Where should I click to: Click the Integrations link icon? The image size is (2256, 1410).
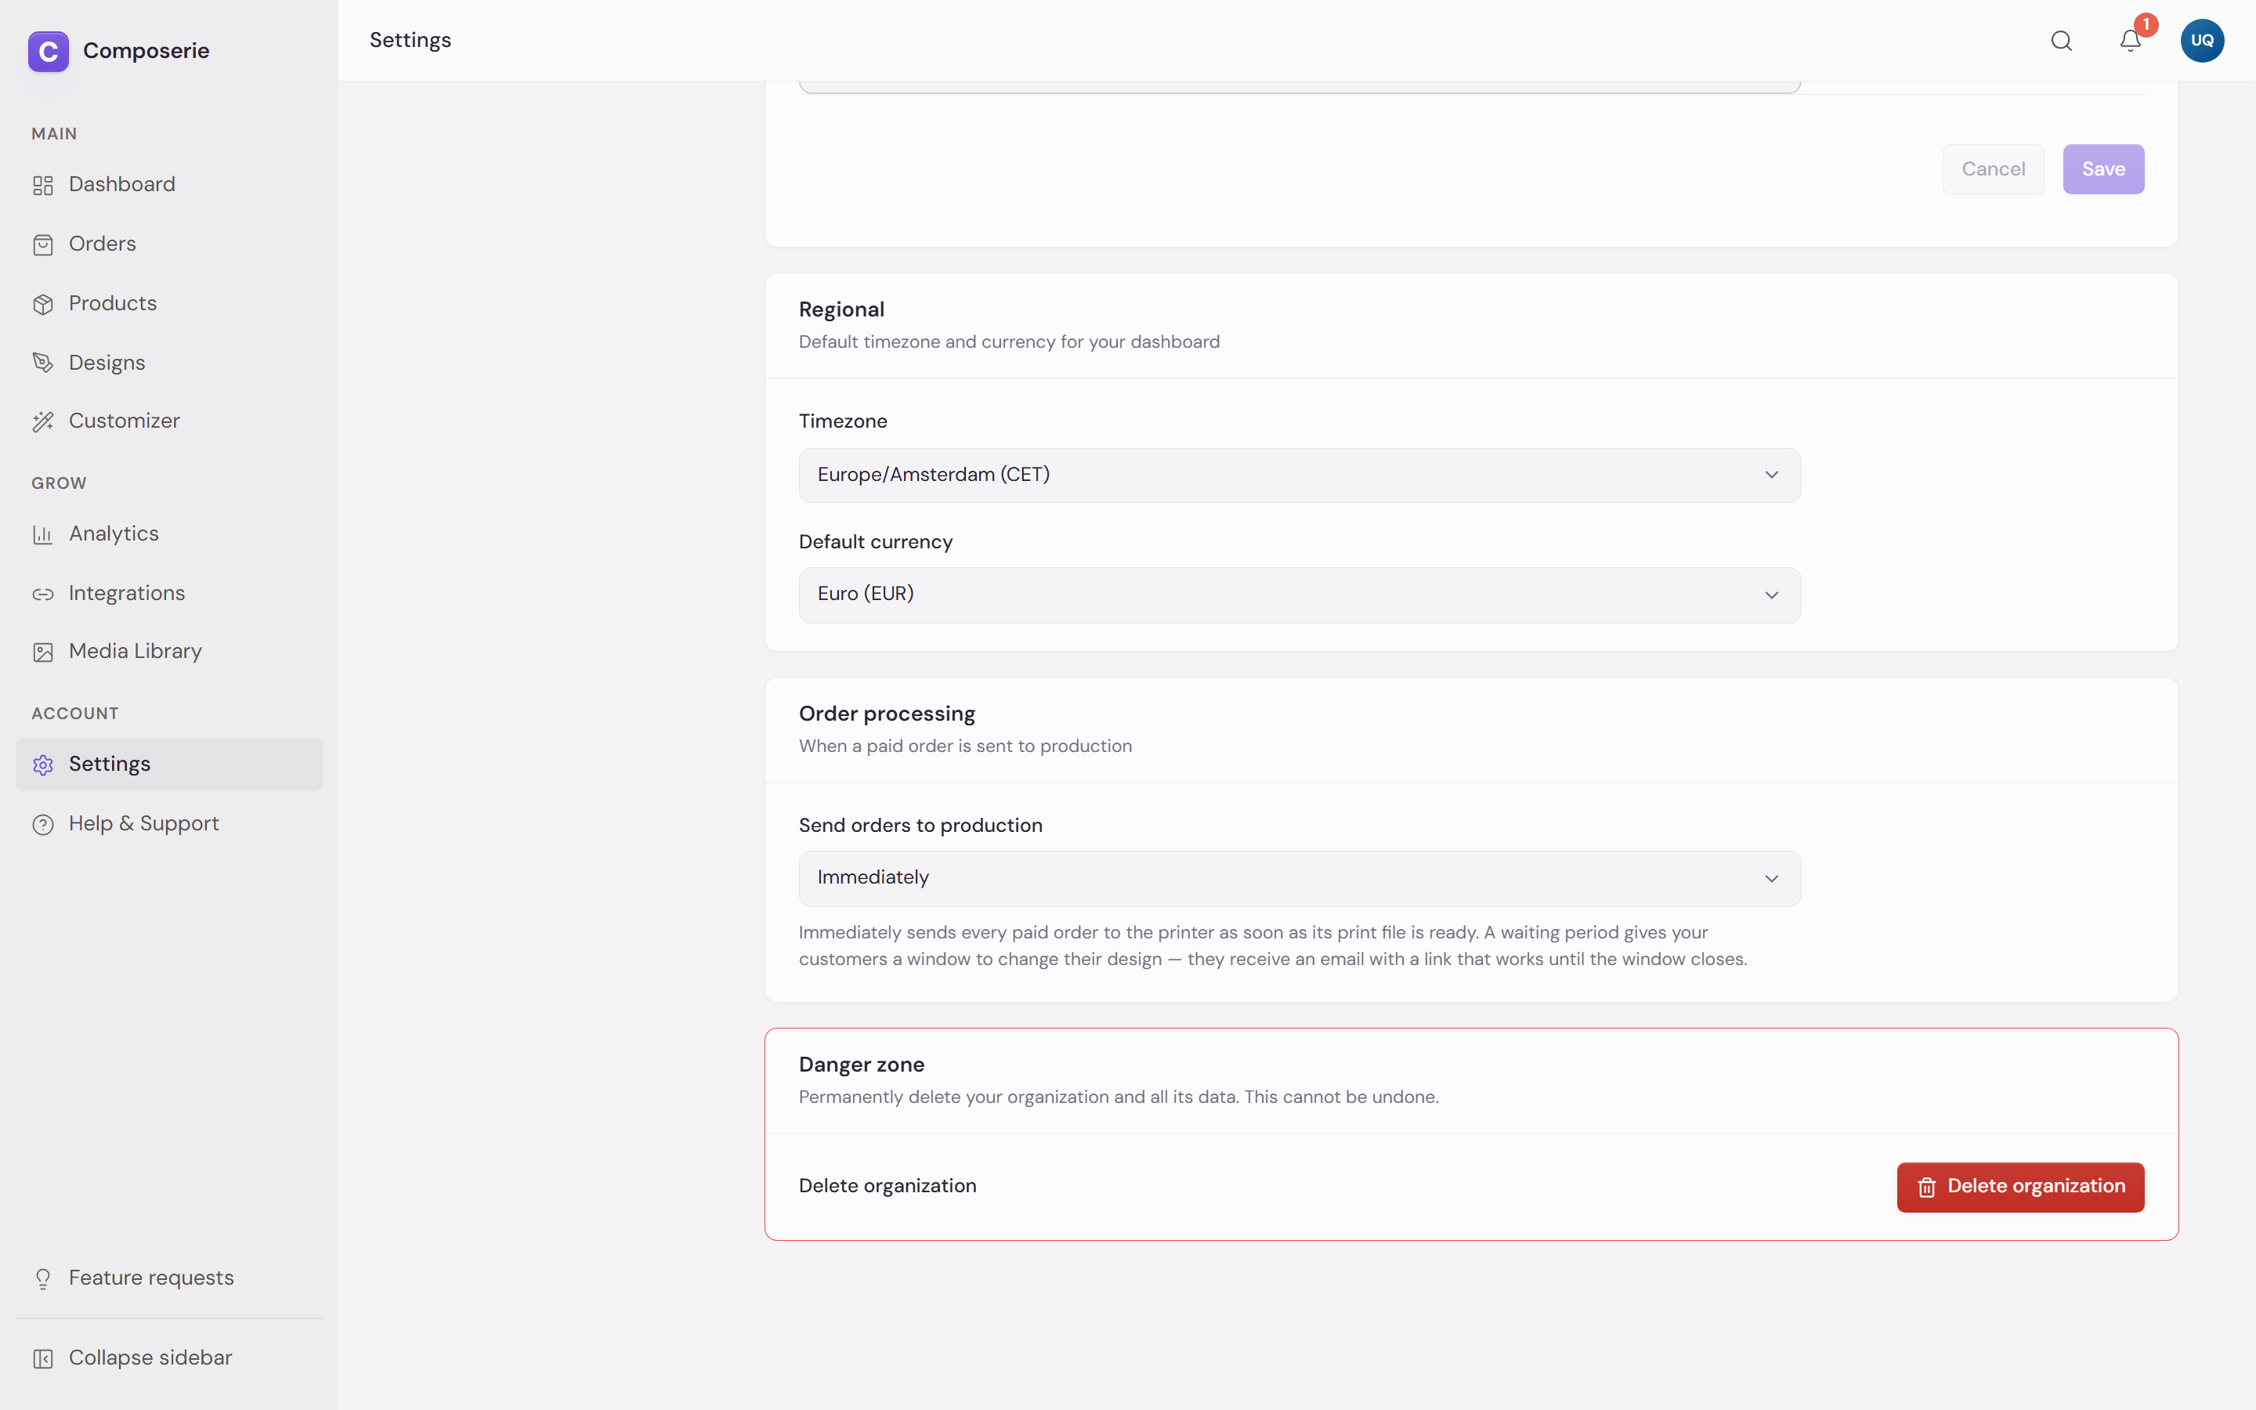[x=43, y=594]
